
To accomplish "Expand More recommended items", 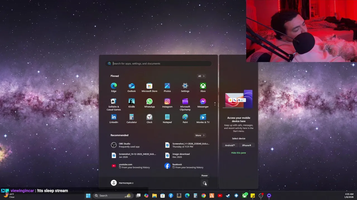I will tap(200, 135).
